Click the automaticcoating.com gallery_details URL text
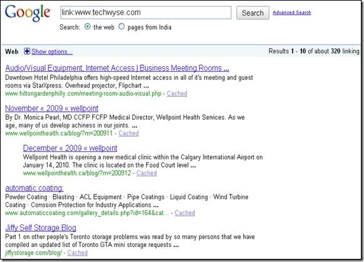364x262 pixels. coord(87,213)
